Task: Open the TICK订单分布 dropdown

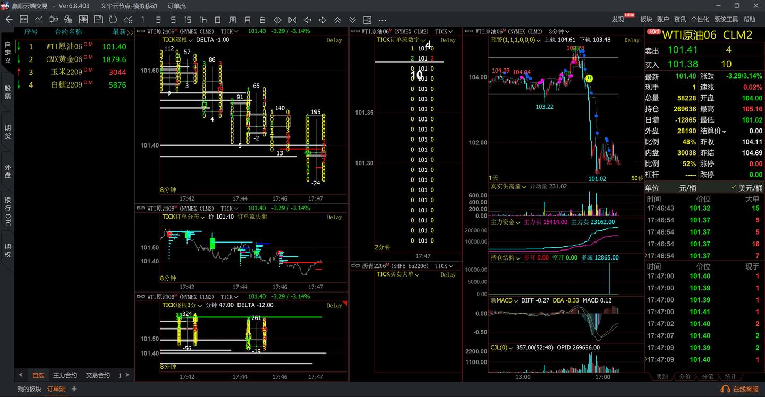Action: pos(183,217)
